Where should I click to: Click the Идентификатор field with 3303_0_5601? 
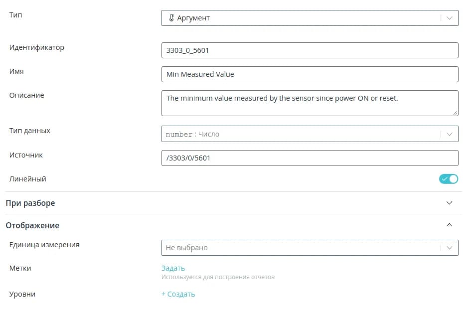[x=309, y=50]
